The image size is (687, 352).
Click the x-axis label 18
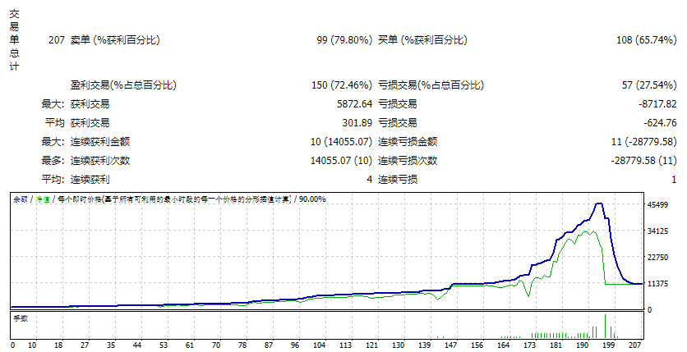pos(58,345)
